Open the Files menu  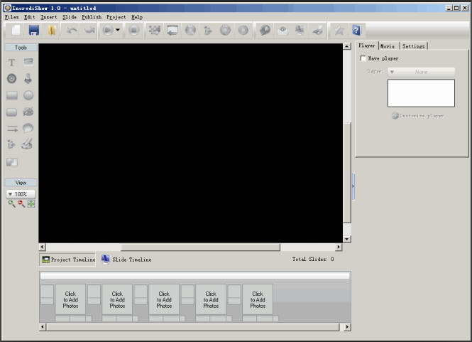[x=12, y=17]
